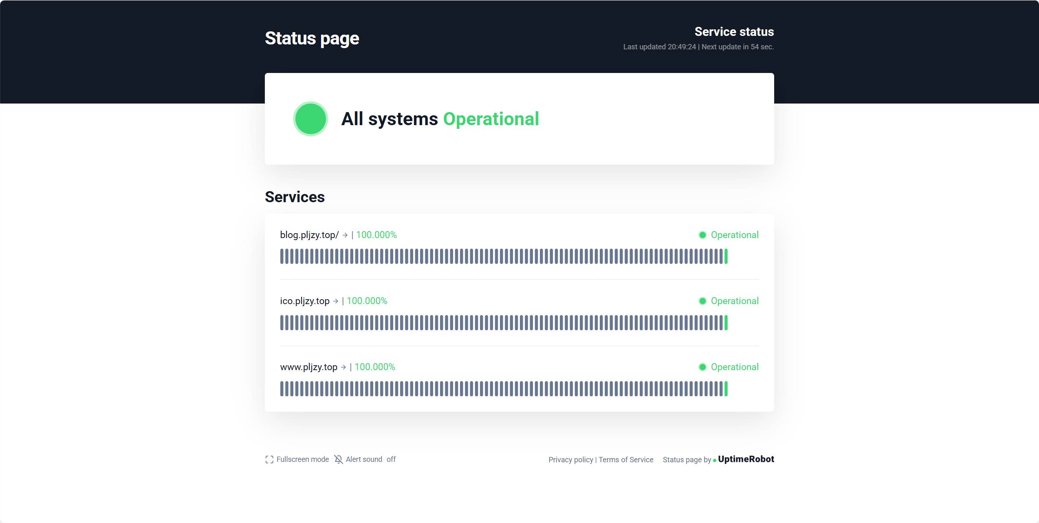The width and height of the screenshot is (1039, 523).
Task: Click latest green uptime bar for blog.pljzy.top/
Action: pos(726,256)
